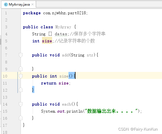Click the 'datas' field with warning underline

61,34
